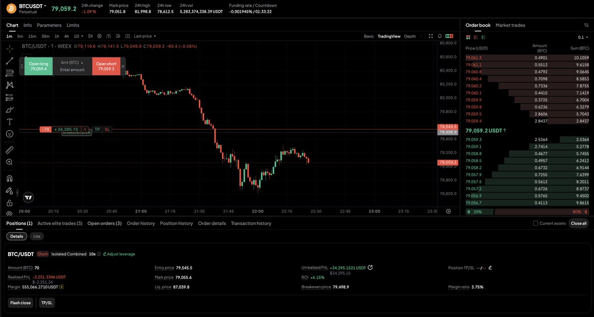Check the Current assets checkbox
This screenshot has width=594, height=317.
[535, 223]
